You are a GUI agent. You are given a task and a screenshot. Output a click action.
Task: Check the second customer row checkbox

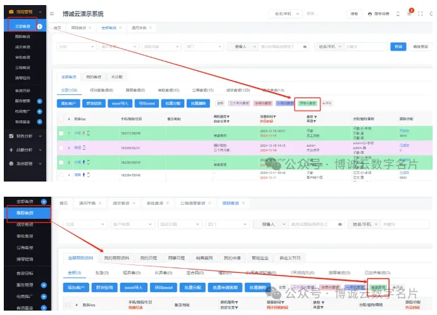61,147
